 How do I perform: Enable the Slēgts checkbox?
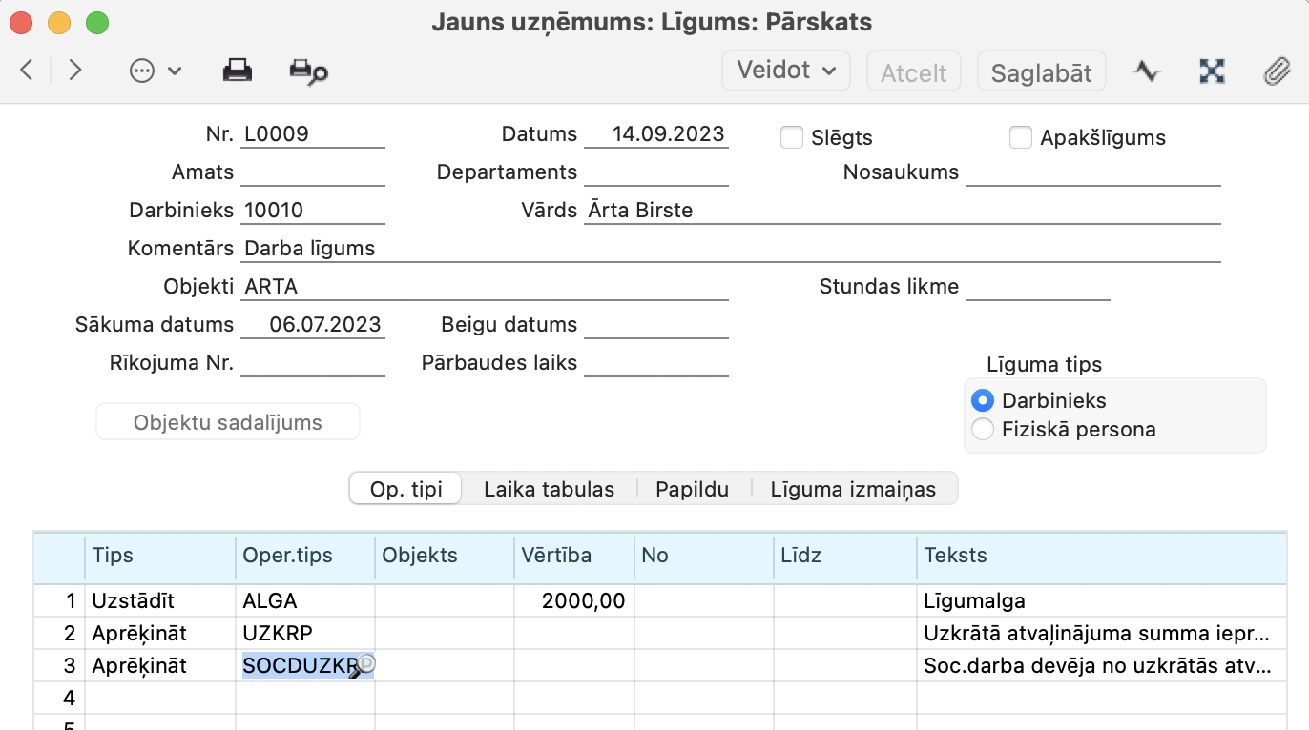(791, 138)
